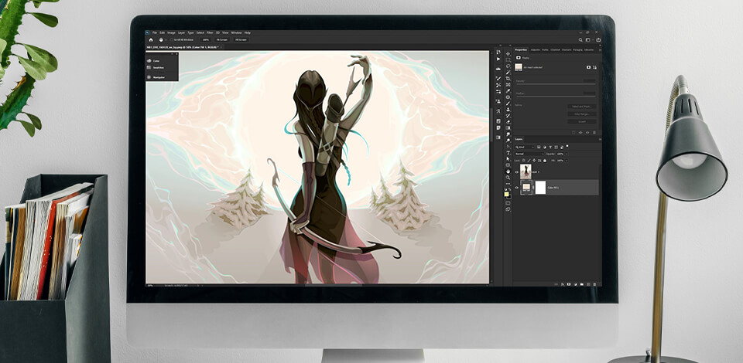This screenshot has height=363, width=743.
Task: Add layer style with fx icon
Action: point(563,284)
